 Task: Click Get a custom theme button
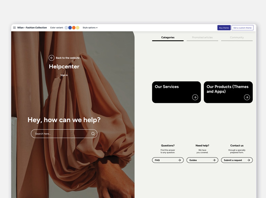pos(242,28)
